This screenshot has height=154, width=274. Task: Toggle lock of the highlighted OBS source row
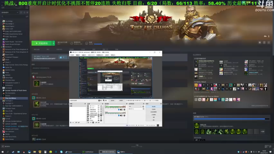click(x=101, y=115)
